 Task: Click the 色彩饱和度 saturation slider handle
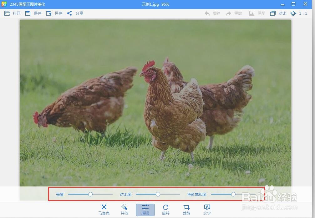pyautogui.click(x=233, y=194)
